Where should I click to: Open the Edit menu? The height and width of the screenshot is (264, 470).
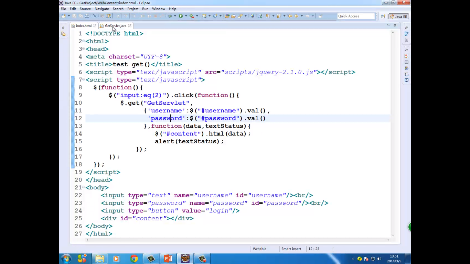[73, 9]
